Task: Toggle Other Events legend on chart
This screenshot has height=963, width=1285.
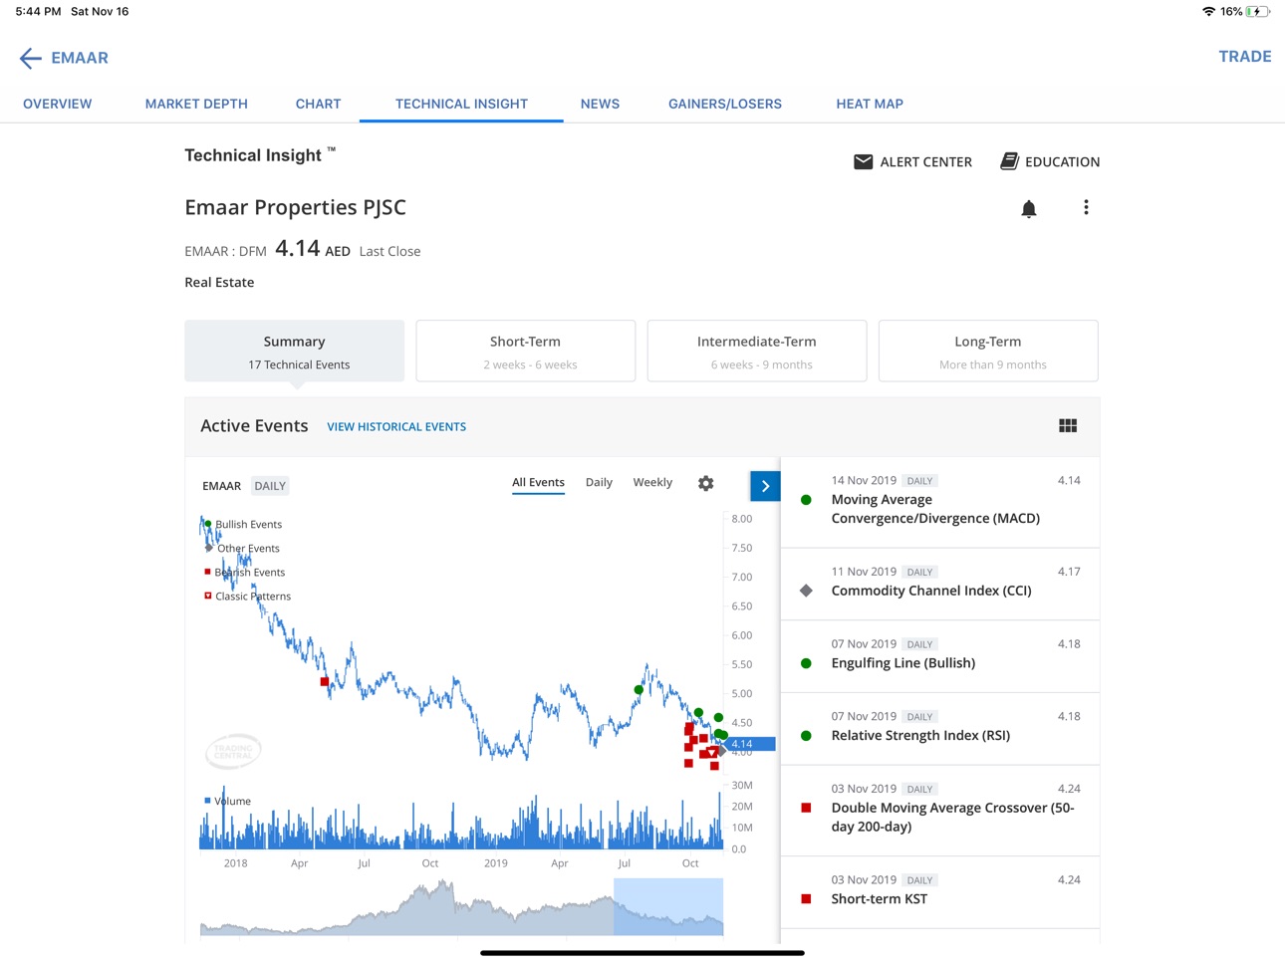Action: (x=243, y=549)
